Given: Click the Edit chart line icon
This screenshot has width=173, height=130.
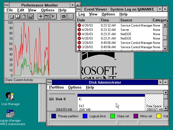Looking at the screenshot, I should [x=47, y=17].
